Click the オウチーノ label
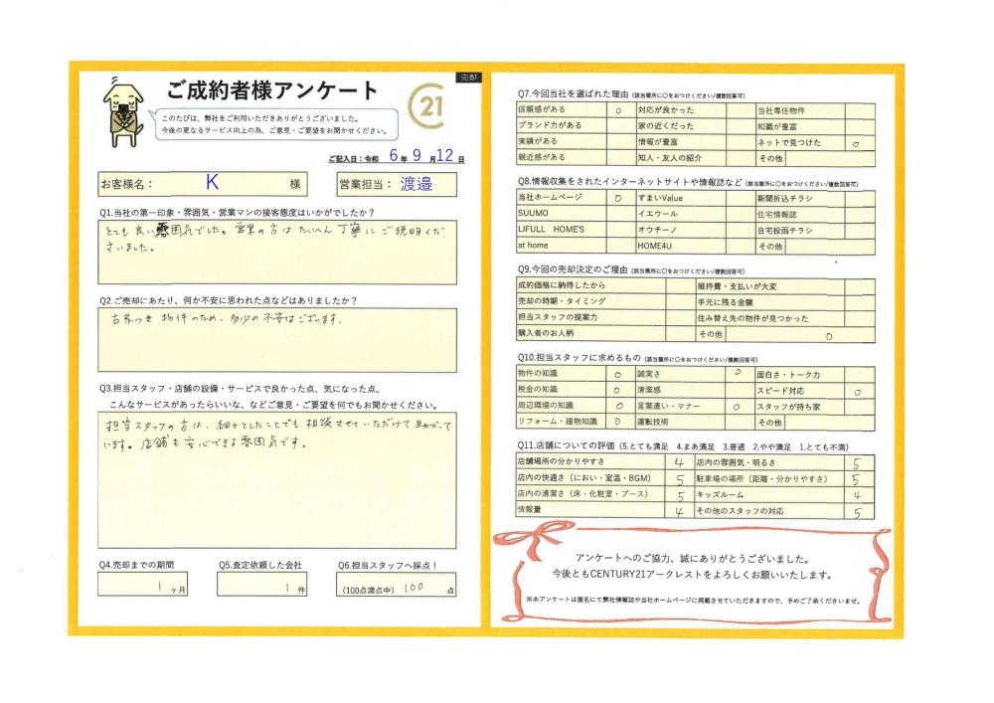994x703 pixels. point(657,230)
